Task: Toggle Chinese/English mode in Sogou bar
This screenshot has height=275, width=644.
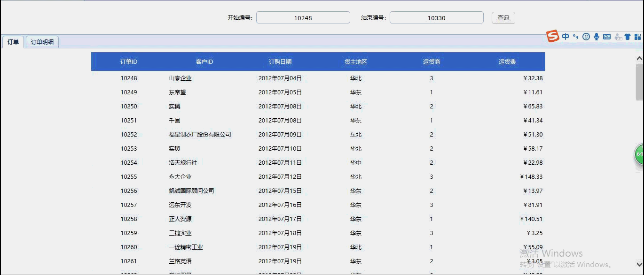Action: (x=565, y=37)
